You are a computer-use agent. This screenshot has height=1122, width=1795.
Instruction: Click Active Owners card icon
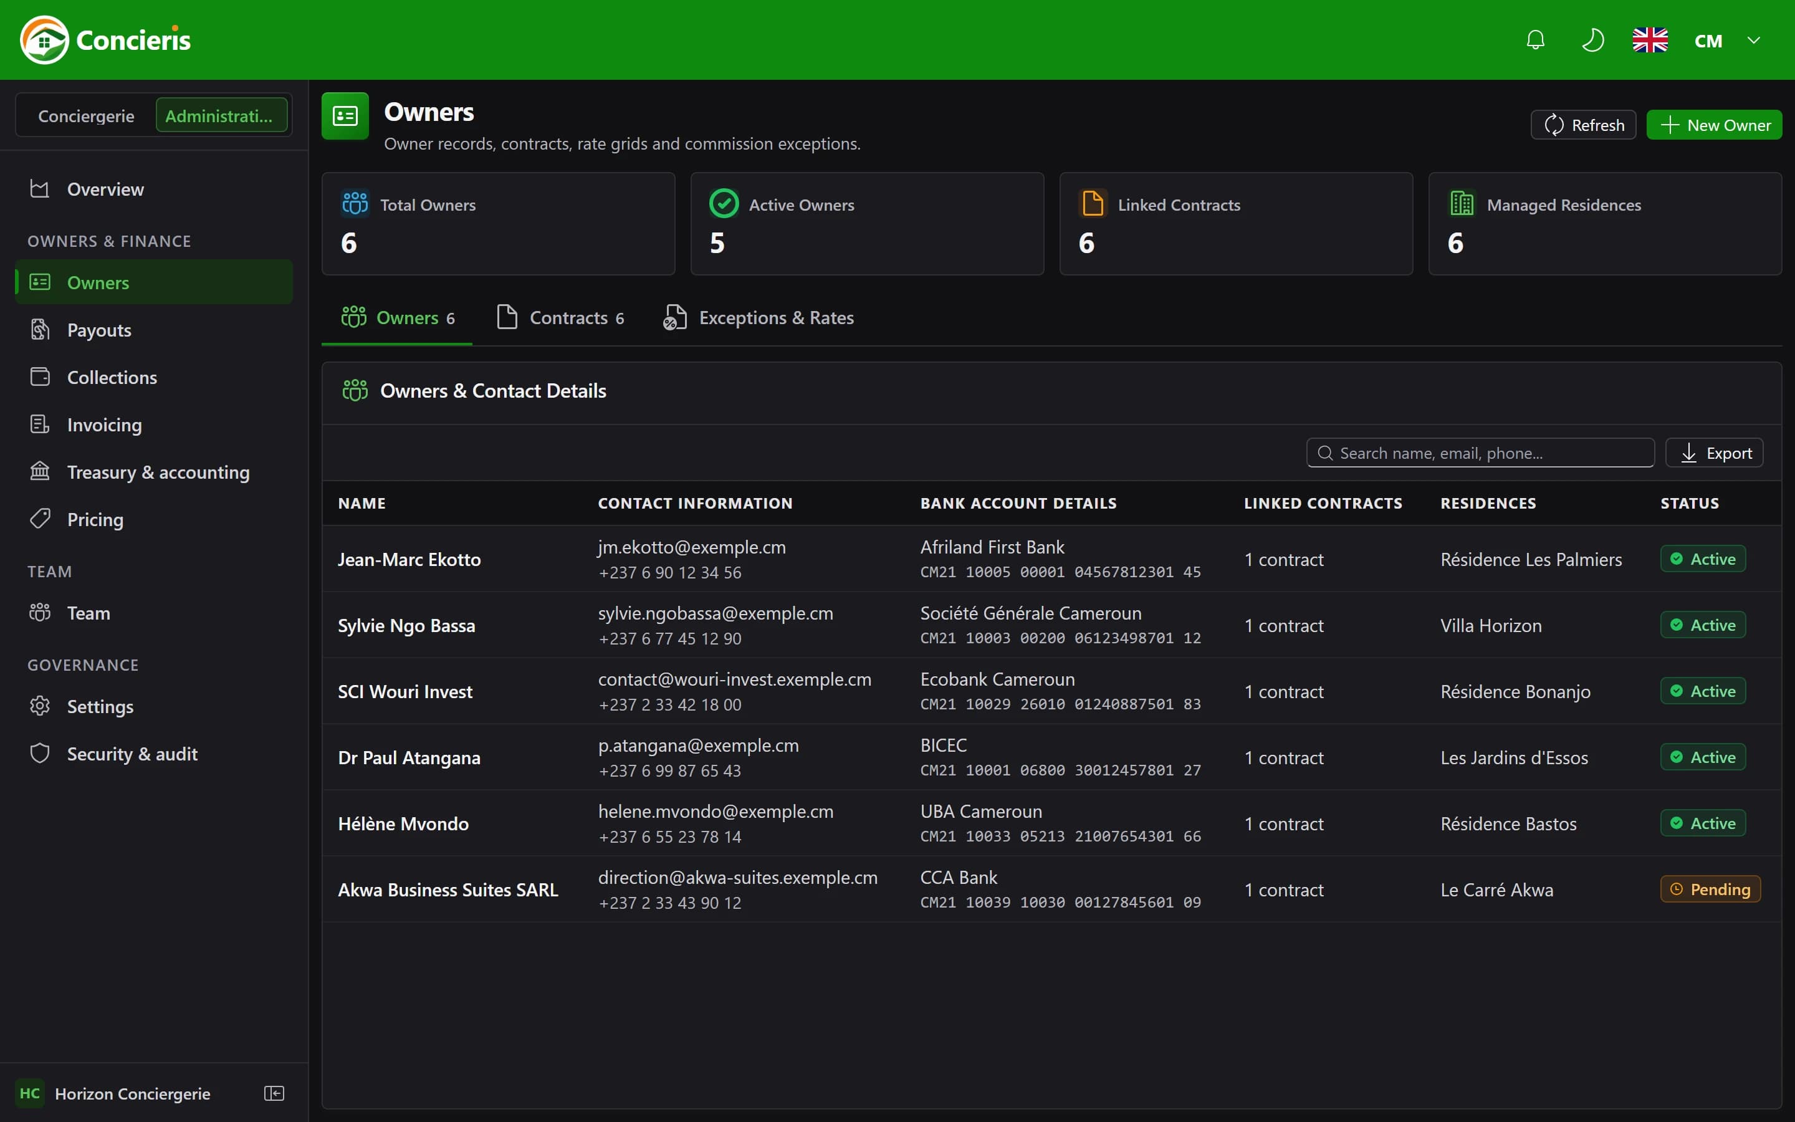(x=724, y=203)
